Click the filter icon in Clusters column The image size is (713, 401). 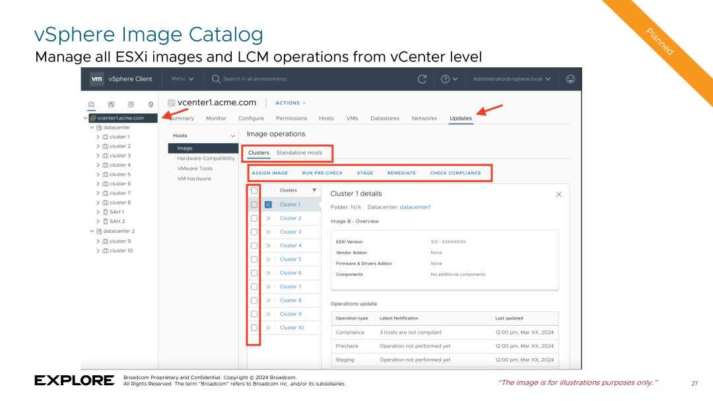click(x=314, y=191)
